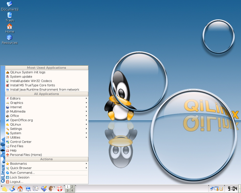
Task: Expand the QiLinux submenu entry
Action: pyautogui.click(x=47, y=124)
